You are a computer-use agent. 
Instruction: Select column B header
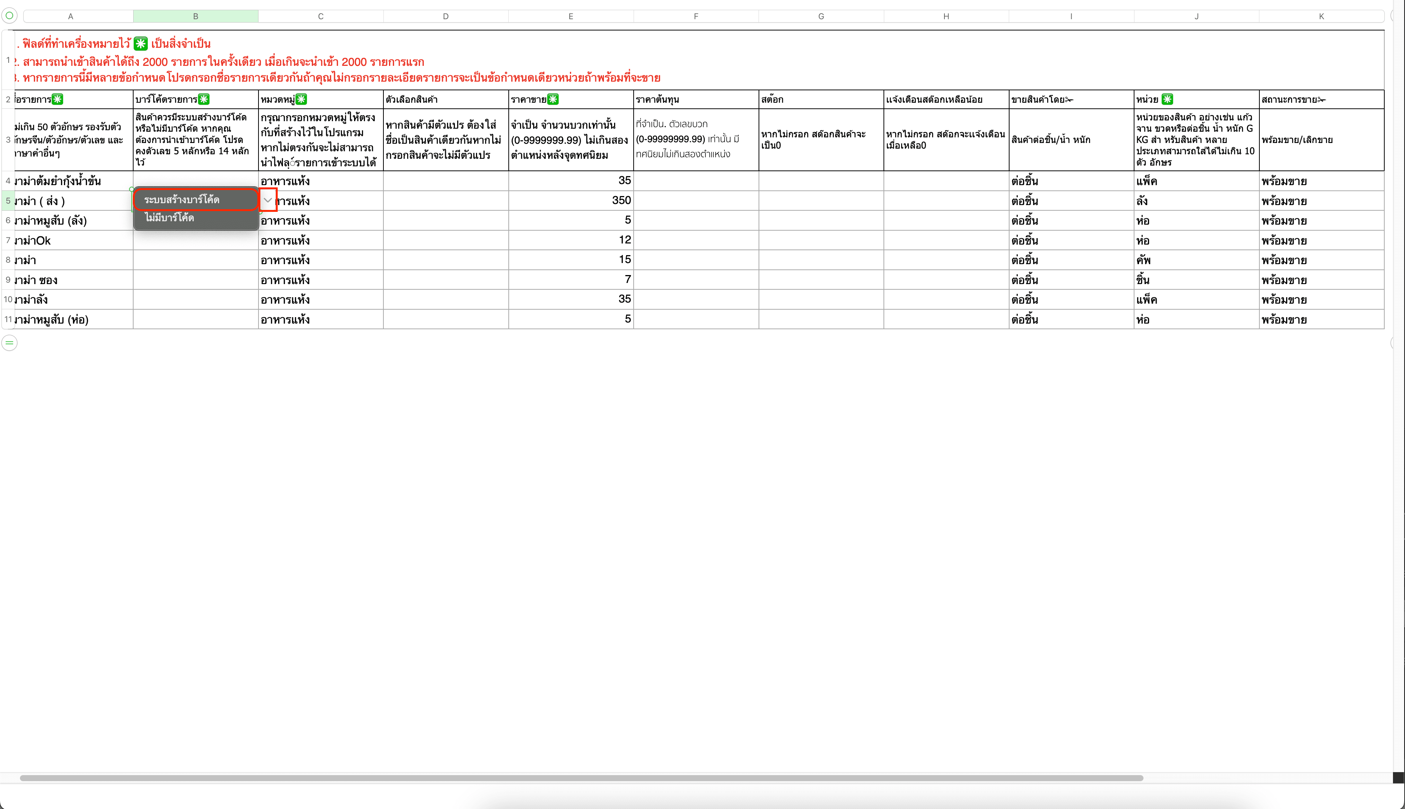(196, 16)
